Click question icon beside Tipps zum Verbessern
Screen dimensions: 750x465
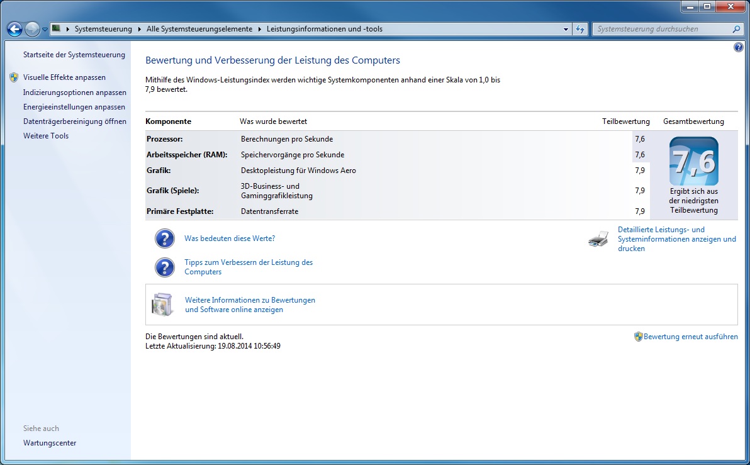(x=165, y=267)
